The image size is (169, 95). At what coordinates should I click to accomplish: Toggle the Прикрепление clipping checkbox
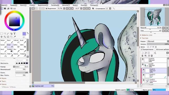coord(142,49)
